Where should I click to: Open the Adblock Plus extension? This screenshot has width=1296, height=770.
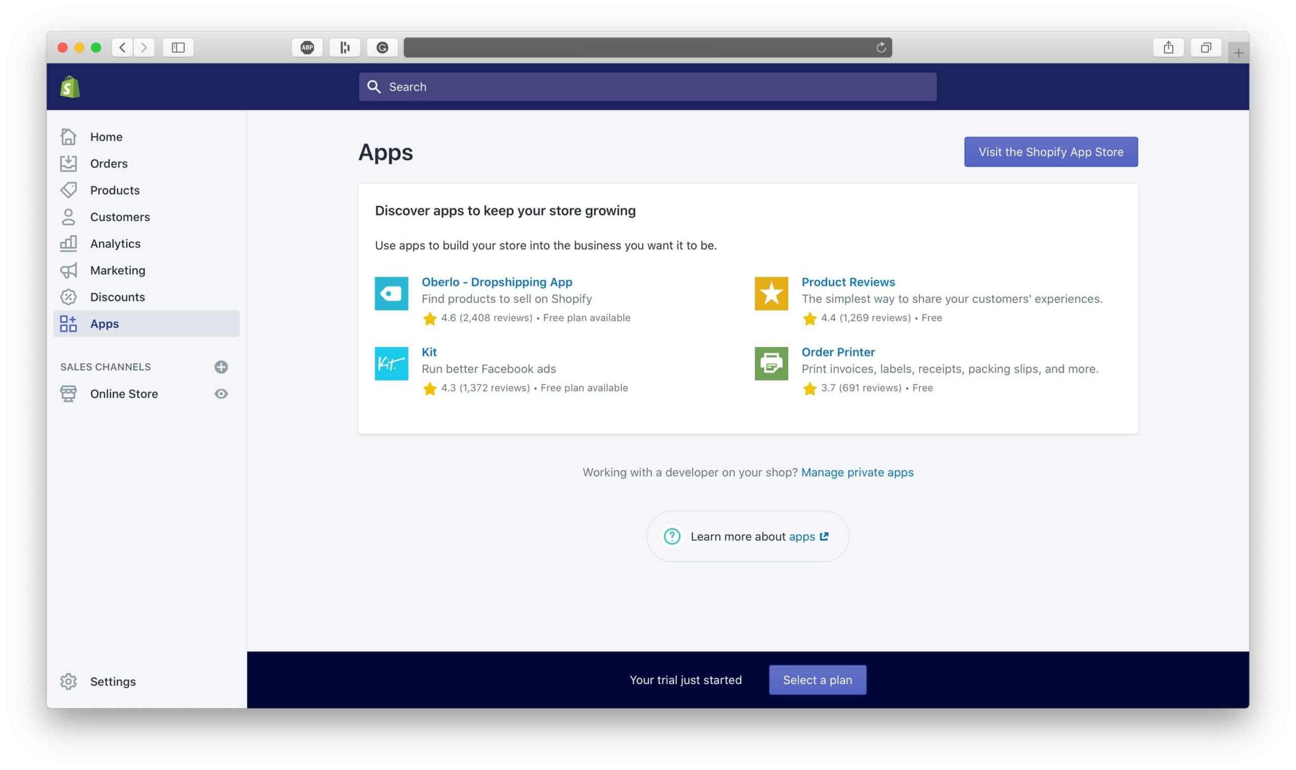click(x=307, y=48)
